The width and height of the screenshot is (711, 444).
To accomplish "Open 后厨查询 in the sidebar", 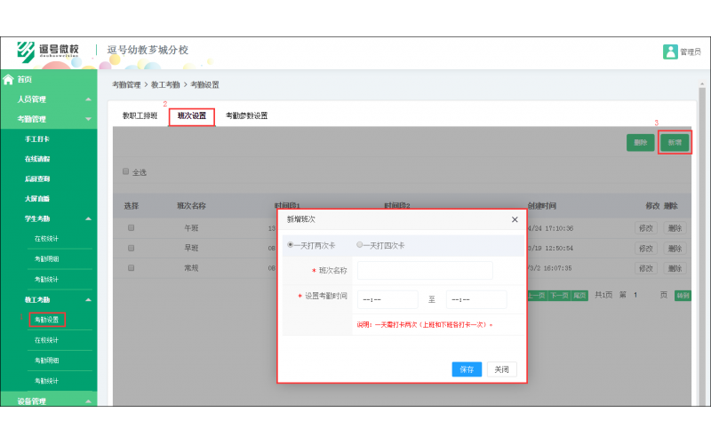I will pyautogui.click(x=37, y=179).
